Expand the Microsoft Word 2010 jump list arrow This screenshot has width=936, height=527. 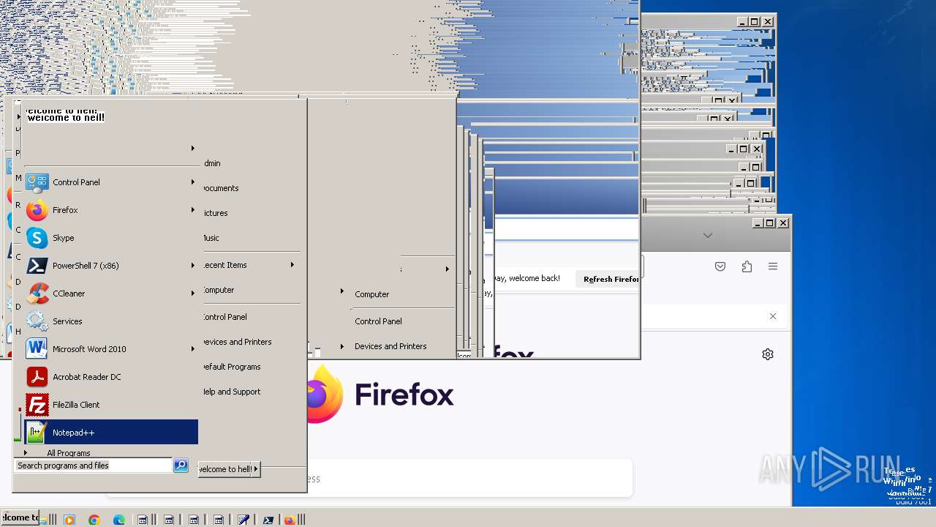(193, 349)
